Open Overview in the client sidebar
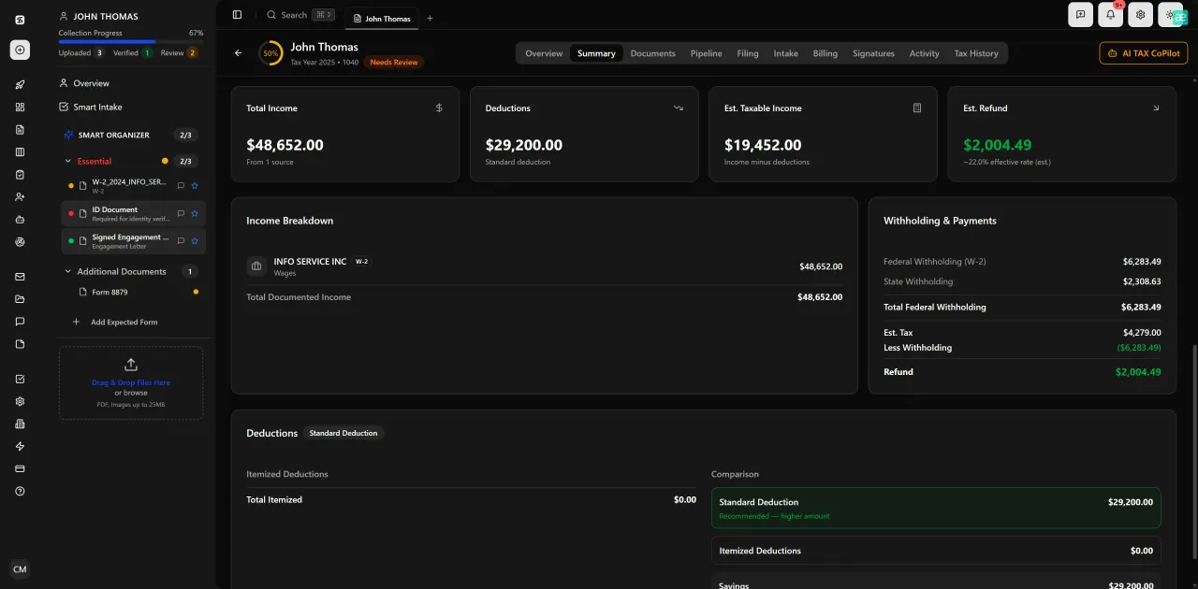The width and height of the screenshot is (1198, 589). click(92, 83)
